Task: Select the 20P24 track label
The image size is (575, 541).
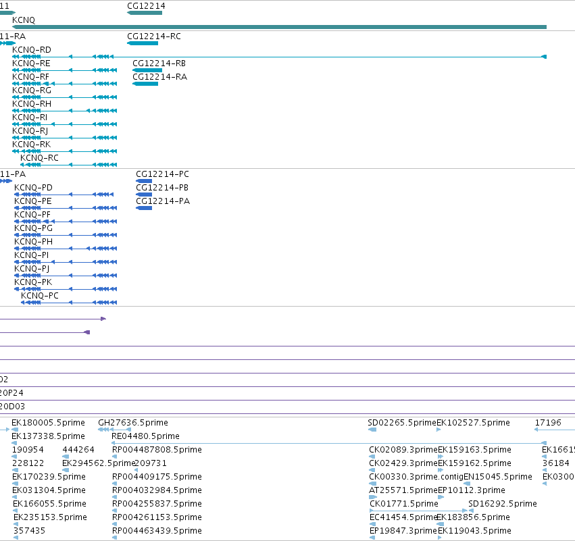Action: [11, 393]
